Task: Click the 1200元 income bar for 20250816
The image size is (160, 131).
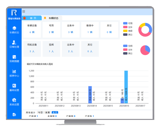Action: (126, 87)
